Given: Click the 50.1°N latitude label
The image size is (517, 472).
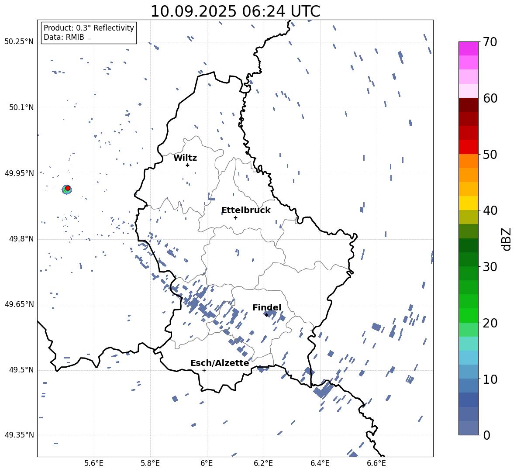Looking at the screenshot, I should [21, 107].
